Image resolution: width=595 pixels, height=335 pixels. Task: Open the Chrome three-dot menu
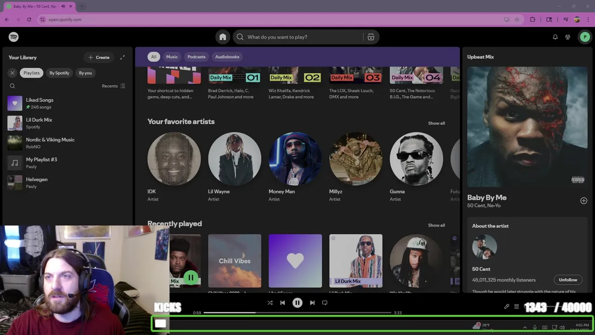coord(588,20)
